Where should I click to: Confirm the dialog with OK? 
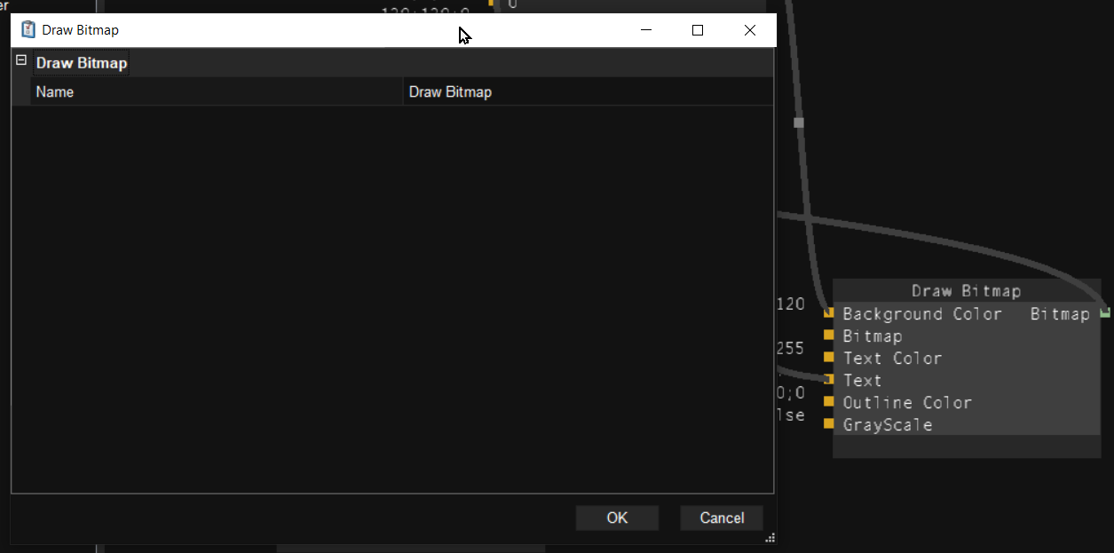tap(617, 518)
